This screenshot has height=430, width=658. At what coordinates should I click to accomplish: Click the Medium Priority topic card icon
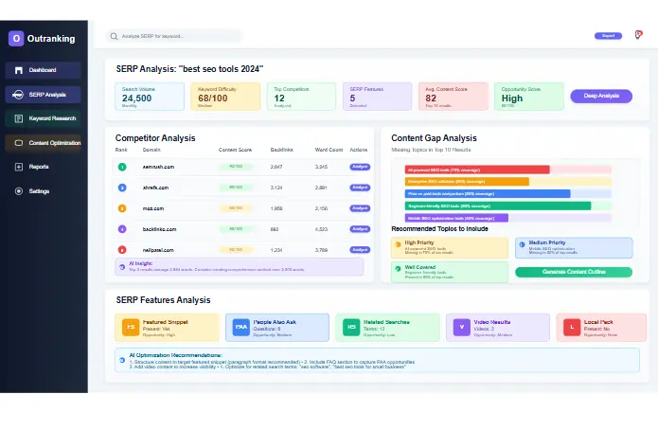(522, 244)
